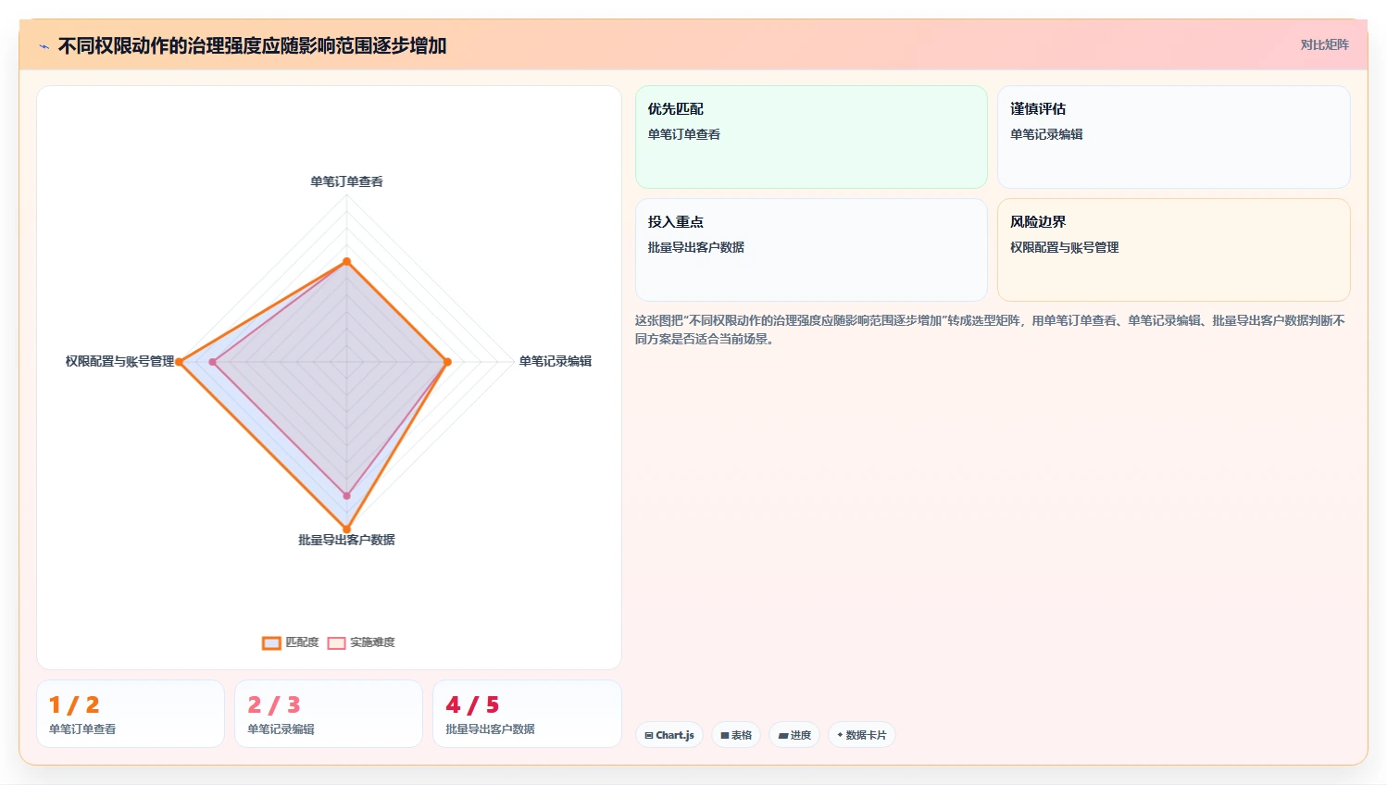Toggle the 实施难度 legend swatch
Image resolution: width=1387 pixels, height=785 pixels.
[336, 642]
